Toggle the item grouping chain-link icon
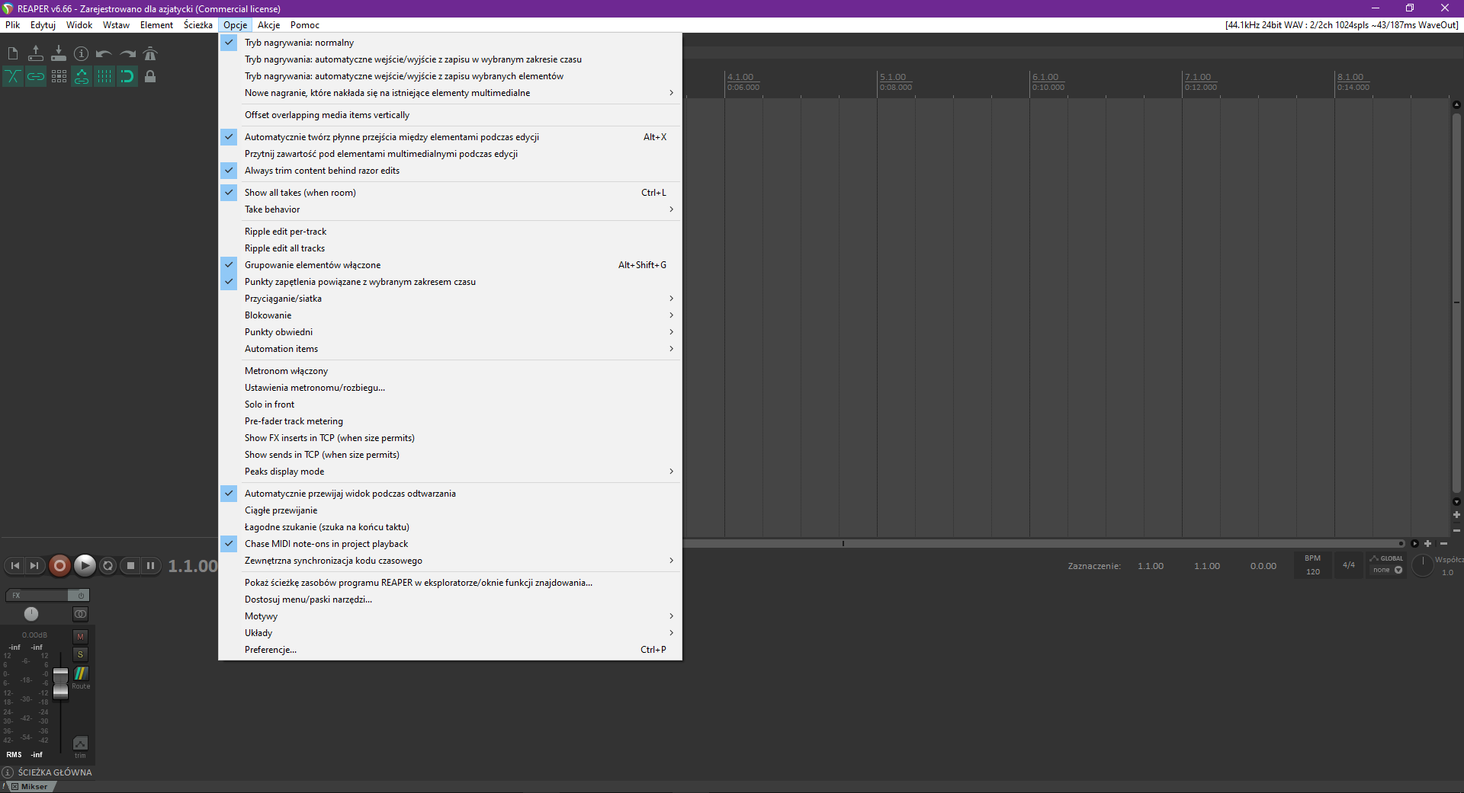The height and width of the screenshot is (793, 1464). (36, 76)
